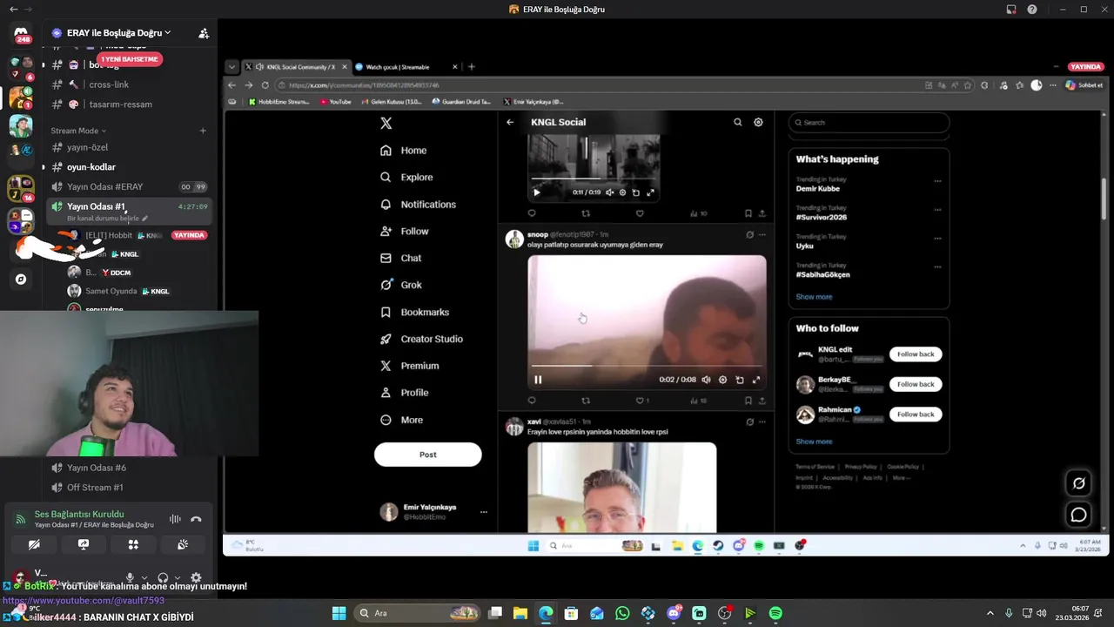
Task: Go back with arrow beside KNGL Social
Action: point(510,122)
